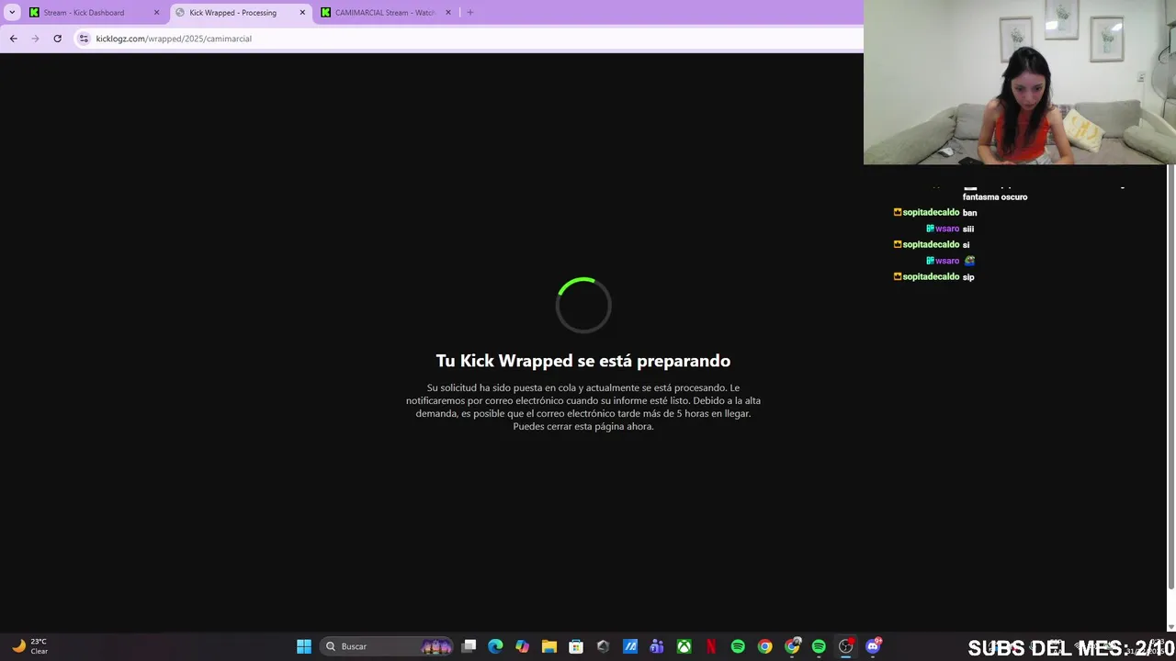Click the kicklogz.com address bar URL
This screenshot has height=661, width=1176.
(174, 39)
